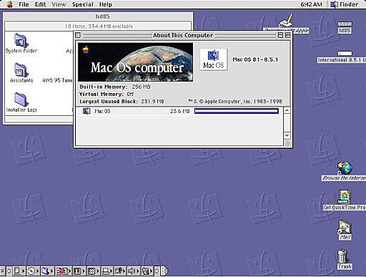366x277 pixels.
Task: Click the Mac OS computer Earth banner
Action: pos(135,62)
